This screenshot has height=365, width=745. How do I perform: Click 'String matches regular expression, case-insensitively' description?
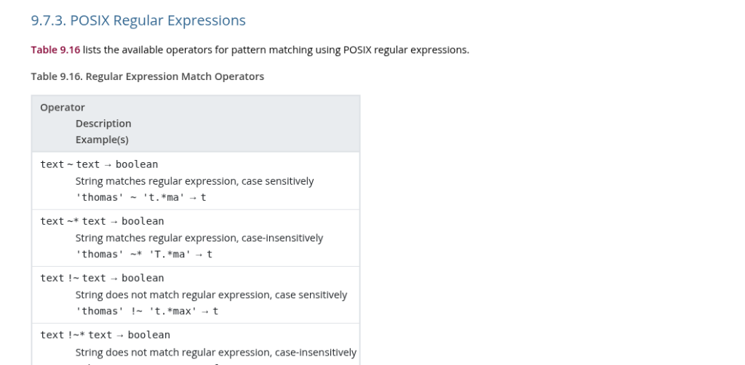pos(199,238)
